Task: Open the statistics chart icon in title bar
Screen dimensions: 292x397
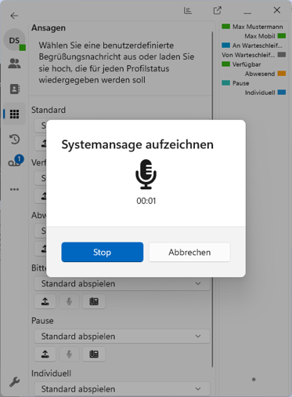Action: pos(188,10)
